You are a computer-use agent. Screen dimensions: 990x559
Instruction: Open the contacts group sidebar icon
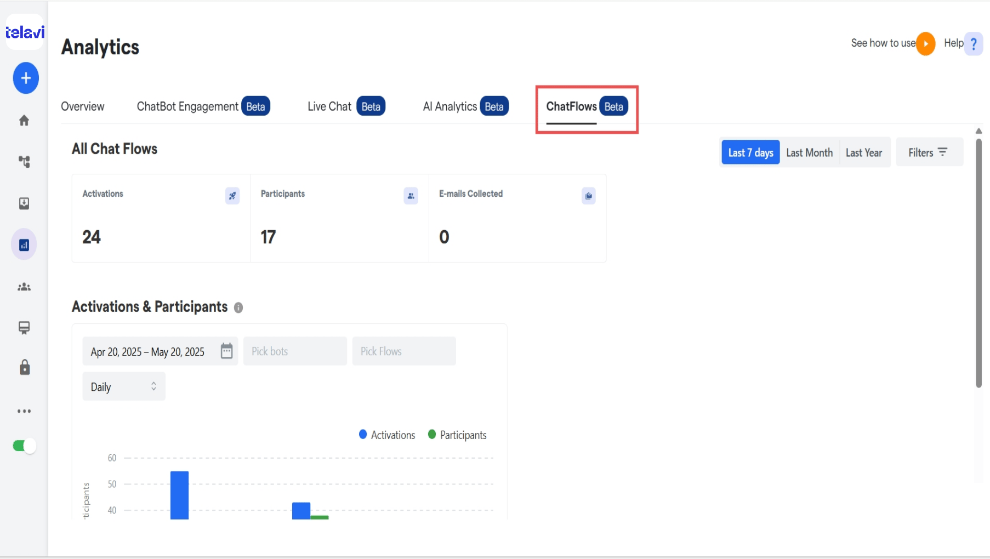24,287
